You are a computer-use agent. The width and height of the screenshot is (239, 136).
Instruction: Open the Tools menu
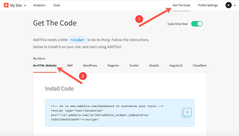pyautogui.click(x=57, y=5)
